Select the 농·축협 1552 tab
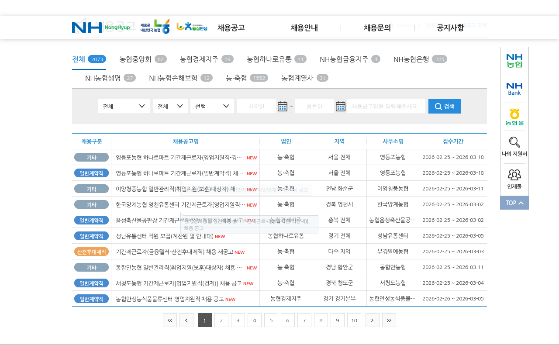Screen dimensions: 559x345 click(247, 78)
